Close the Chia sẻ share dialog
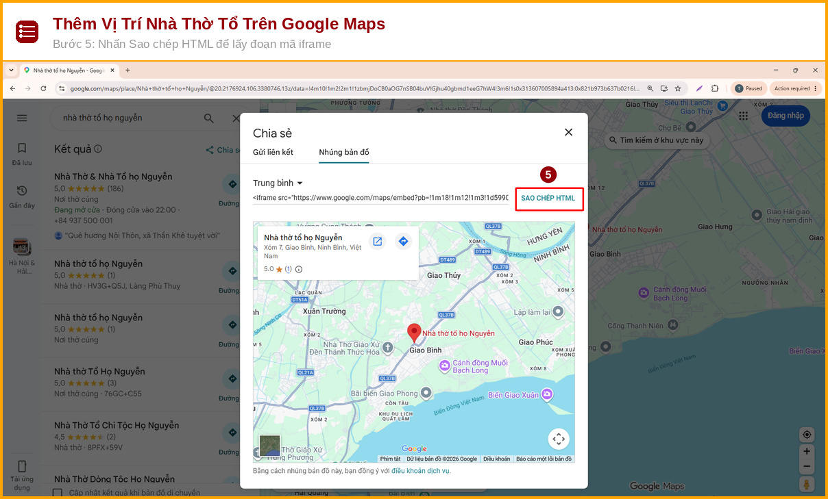Viewport: 828px width, 499px height. [x=568, y=132]
